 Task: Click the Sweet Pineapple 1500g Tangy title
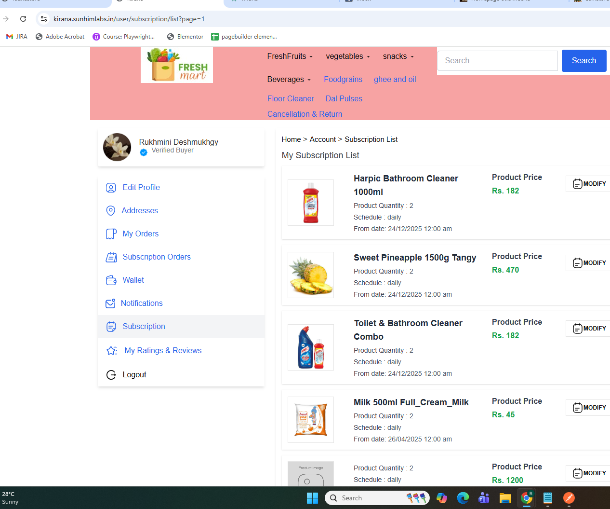click(x=415, y=258)
